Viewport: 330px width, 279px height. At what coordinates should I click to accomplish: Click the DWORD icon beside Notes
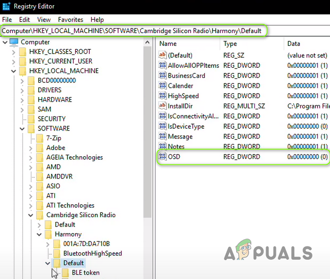pos(163,146)
